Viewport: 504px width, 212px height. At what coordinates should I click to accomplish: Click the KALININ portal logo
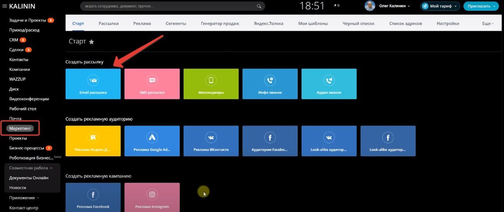[x=23, y=6]
